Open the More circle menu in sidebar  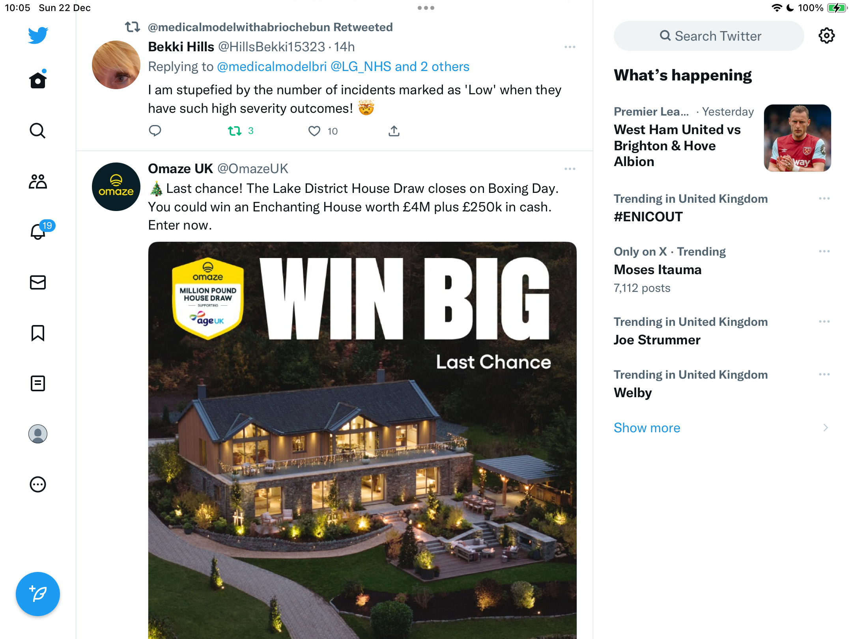pos(38,484)
